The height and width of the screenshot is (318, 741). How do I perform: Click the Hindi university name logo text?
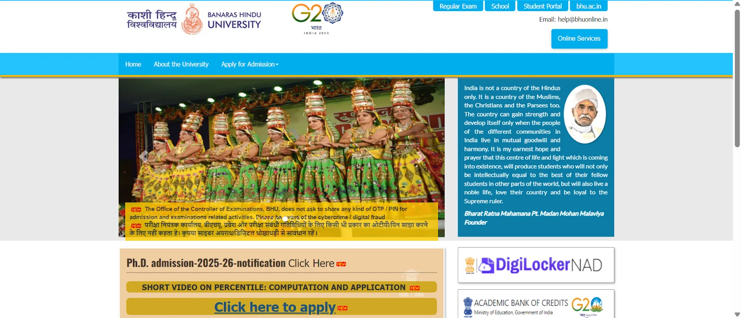[152, 19]
